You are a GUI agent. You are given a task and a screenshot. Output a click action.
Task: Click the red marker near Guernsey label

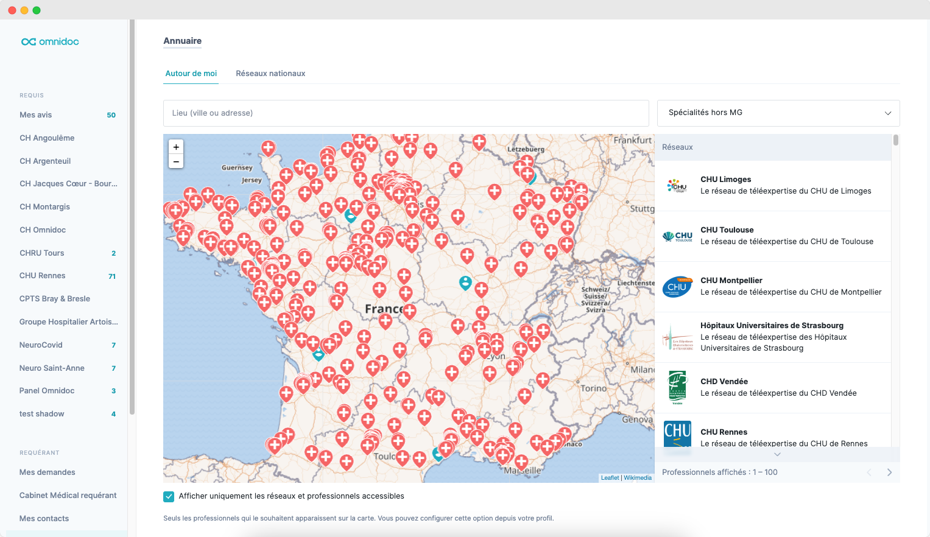(x=269, y=147)
